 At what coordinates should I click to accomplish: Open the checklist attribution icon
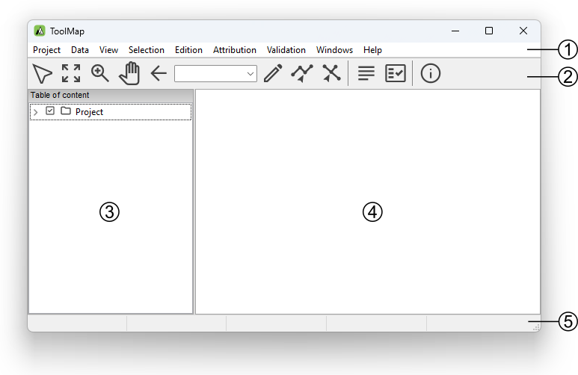click(396, 73)
